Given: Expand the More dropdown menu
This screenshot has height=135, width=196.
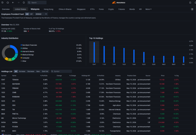Looking at the screenshot, I should pos(148,9).
